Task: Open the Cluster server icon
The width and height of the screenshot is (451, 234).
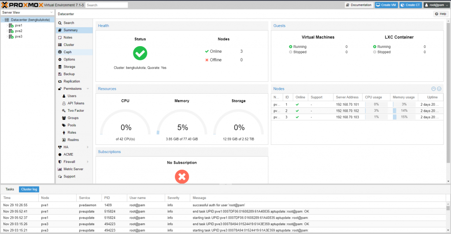Action: [x=60, y=45]
